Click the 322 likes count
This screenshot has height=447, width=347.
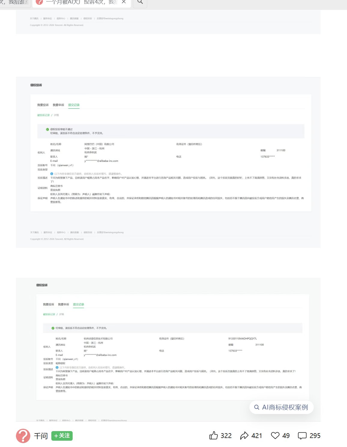[226, 436]
